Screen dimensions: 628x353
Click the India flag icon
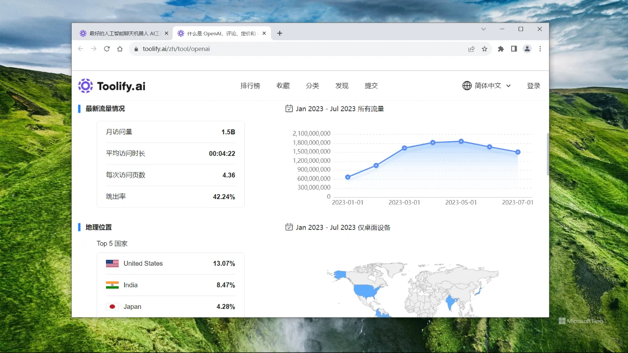(112, 285)
